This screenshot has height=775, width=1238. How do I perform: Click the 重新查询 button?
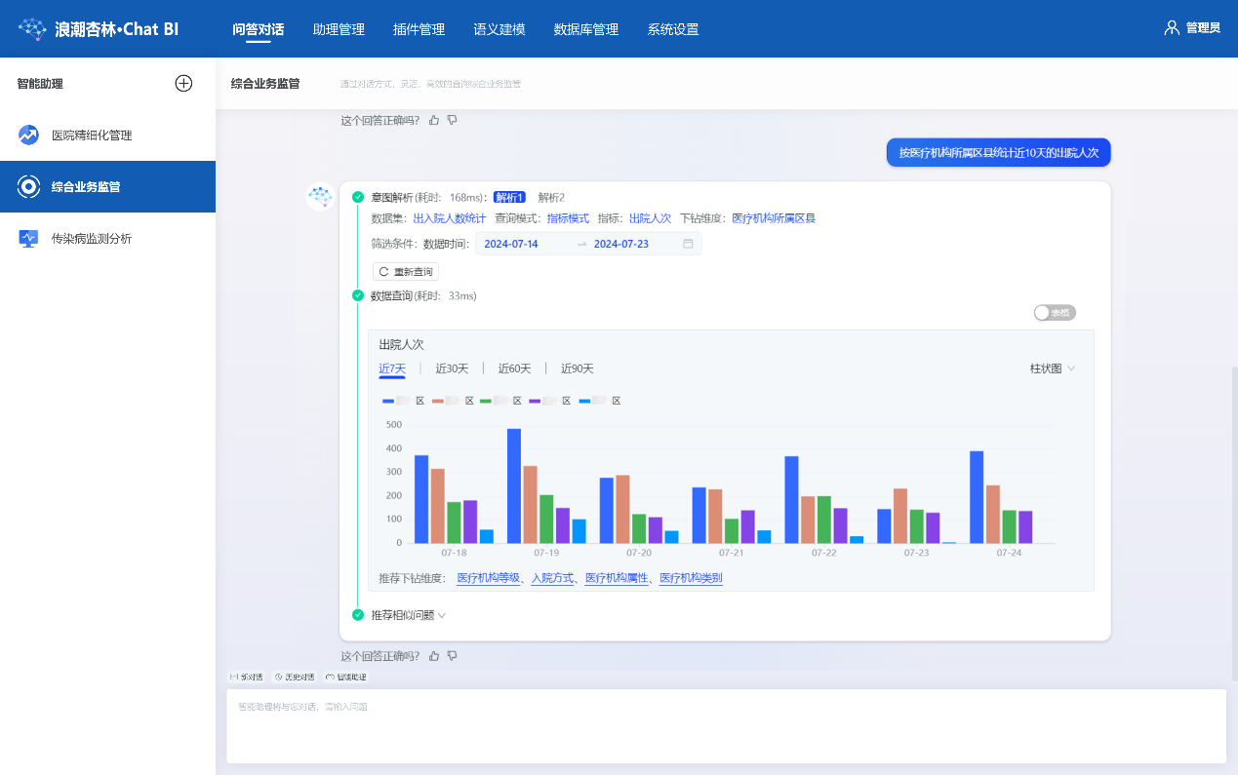(x=406, y=272)
